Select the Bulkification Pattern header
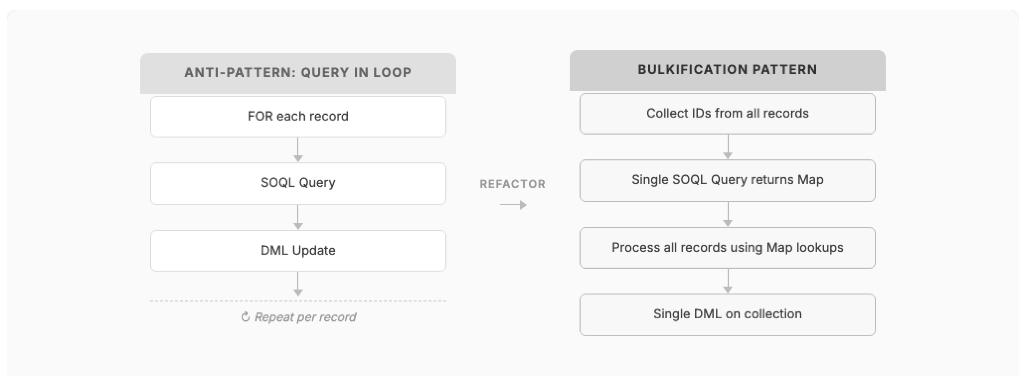This screenshot has width=1033, height=383. [x=728, y=70]
